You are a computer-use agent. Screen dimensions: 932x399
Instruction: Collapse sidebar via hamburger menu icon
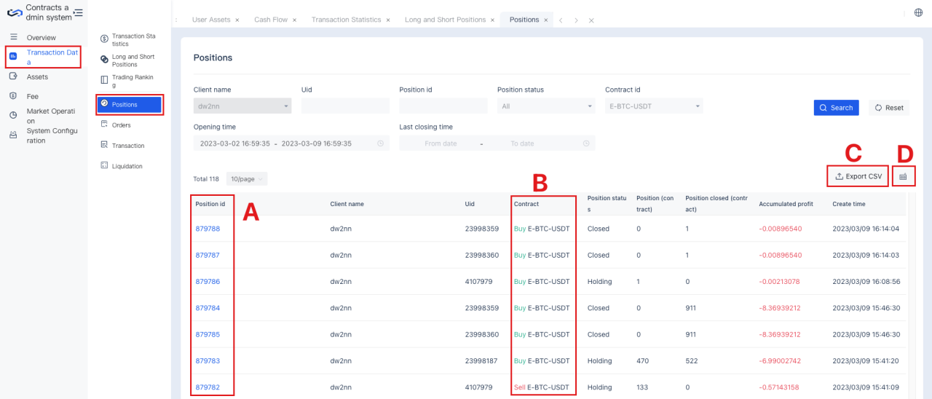[x=78, y=12]
